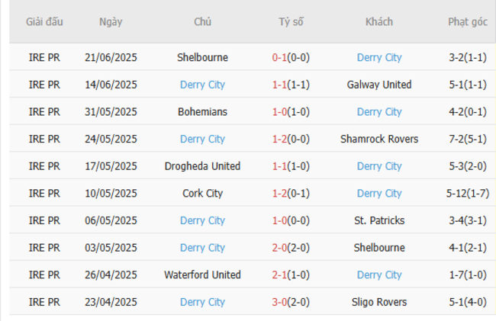
Task: Click the 23/04/2025 date cell
Action: [111, 302]
